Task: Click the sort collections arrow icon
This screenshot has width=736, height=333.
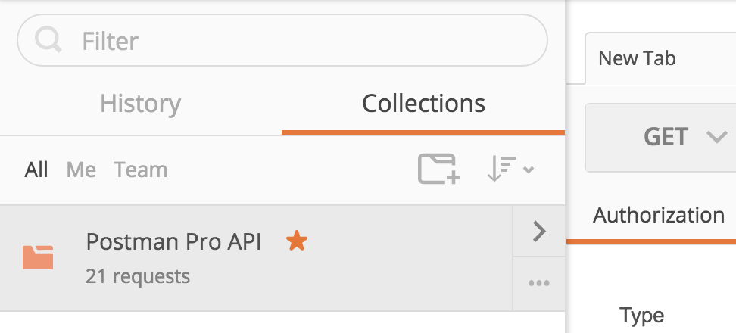Action: coord(502,169)
